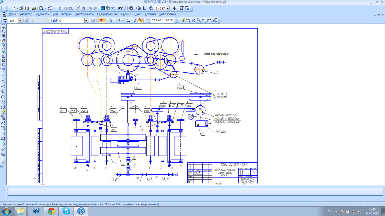Open the Библиотеки menu
Screen dimensions: 385x216
click(167, 15)
